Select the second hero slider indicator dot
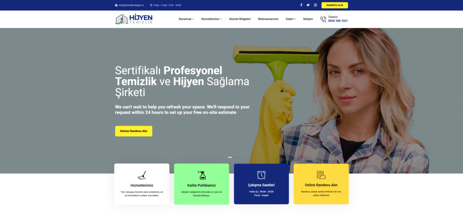The width and height of the screenshot is (463, 221). pyautogui.click(x=234, y=157)
